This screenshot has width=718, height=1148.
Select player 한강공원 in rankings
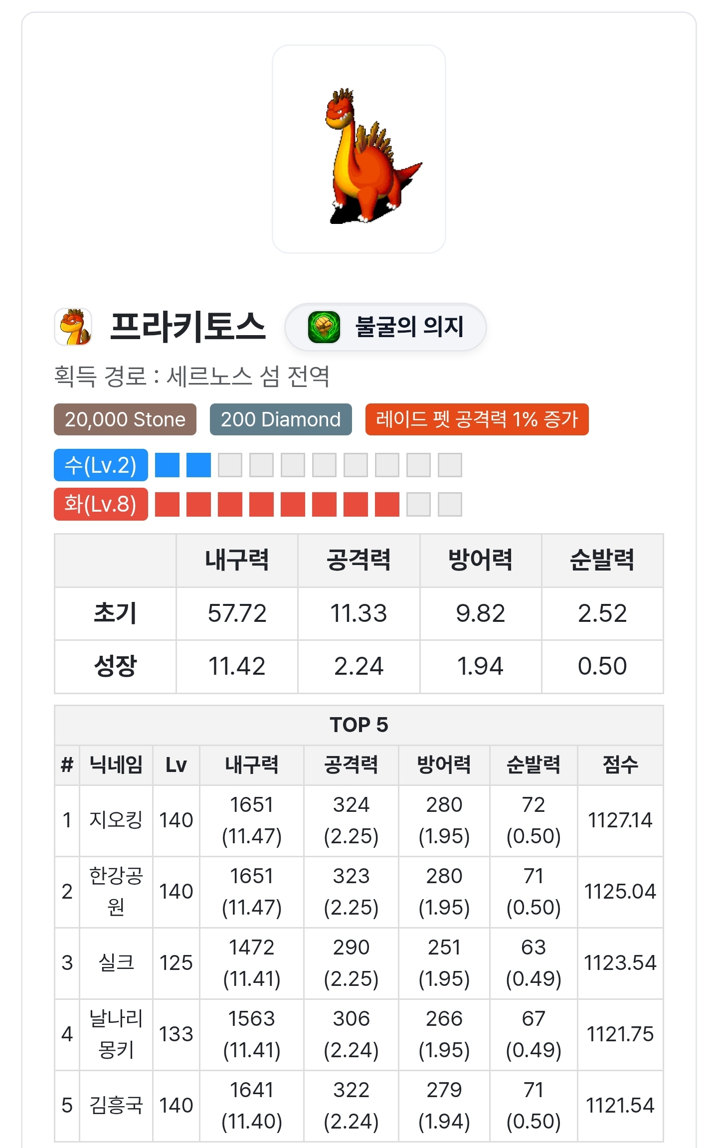point(116,892)
